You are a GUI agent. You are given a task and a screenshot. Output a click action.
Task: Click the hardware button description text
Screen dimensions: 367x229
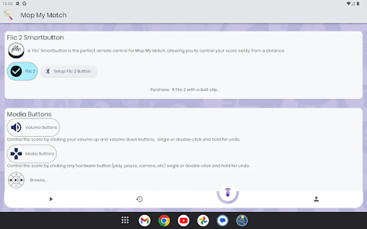128,166
